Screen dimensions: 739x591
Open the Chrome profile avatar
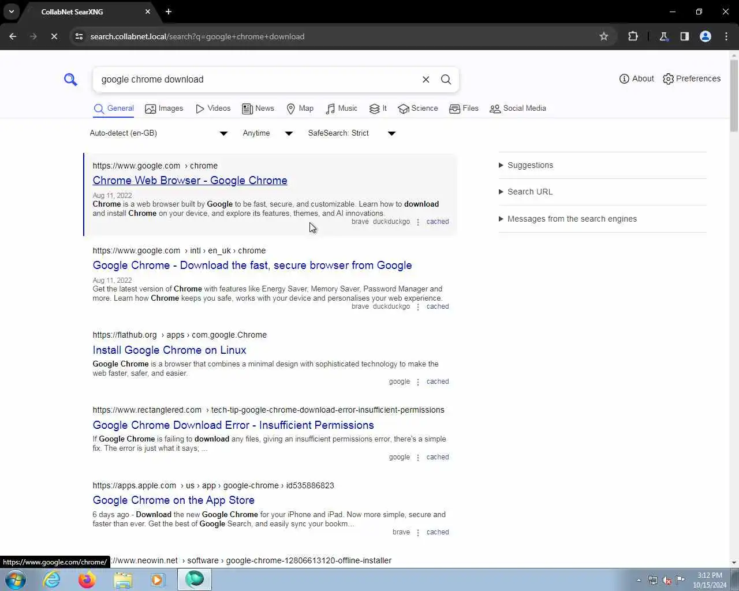tap(706, 36)
